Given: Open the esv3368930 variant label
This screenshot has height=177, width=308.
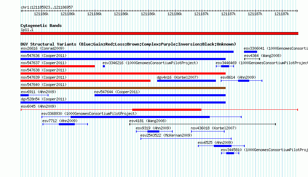Looking at the screenshot, I should (89, 114).
